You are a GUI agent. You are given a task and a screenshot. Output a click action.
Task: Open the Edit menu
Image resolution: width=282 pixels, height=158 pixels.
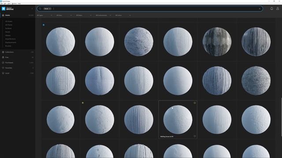[5, 4]
